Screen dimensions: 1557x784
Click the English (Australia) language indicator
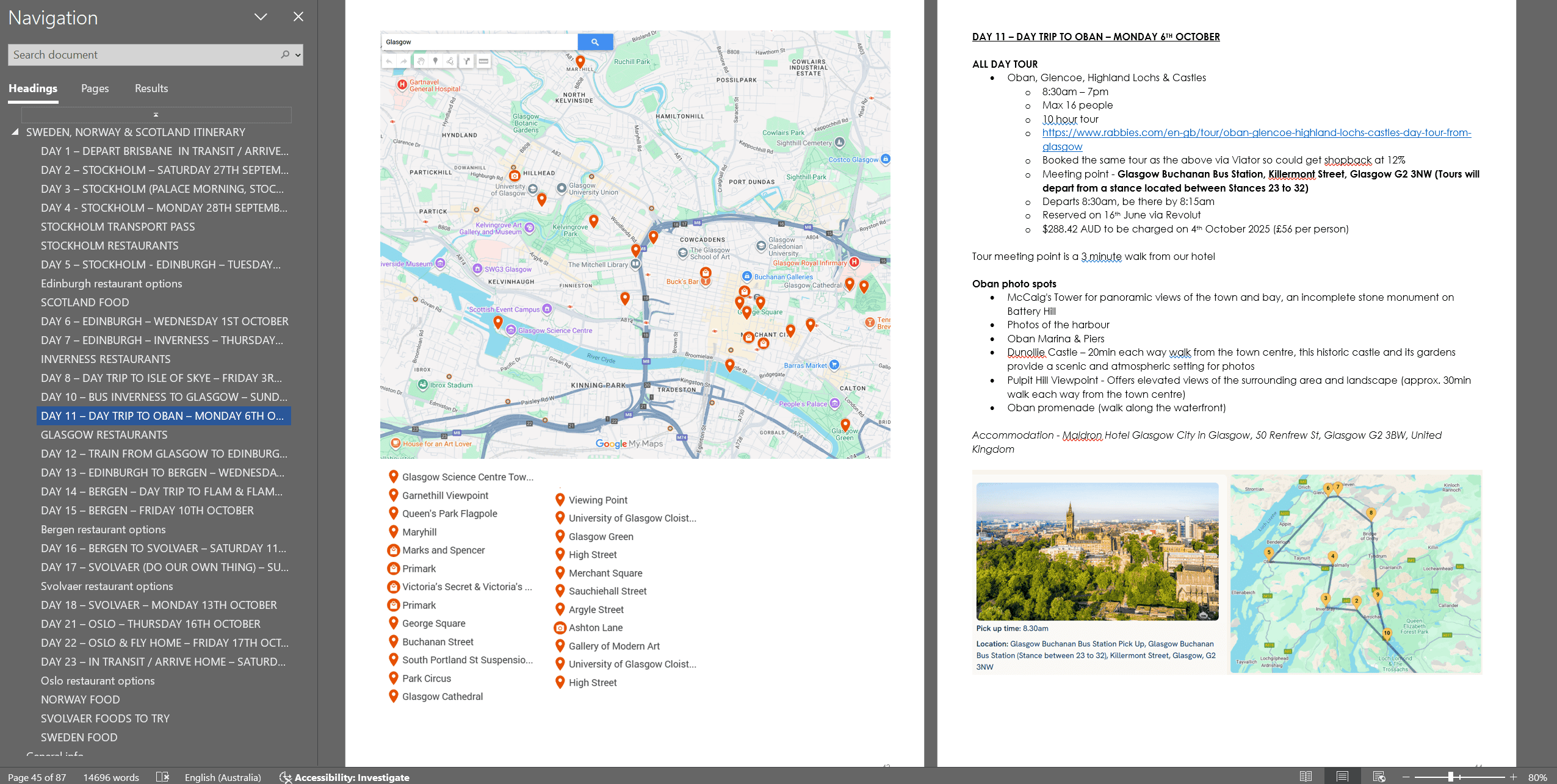click(x=223, y=777)
